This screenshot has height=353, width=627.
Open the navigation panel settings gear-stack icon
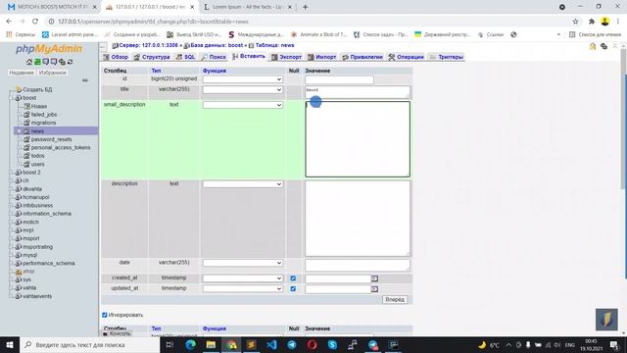pos(62,62)
